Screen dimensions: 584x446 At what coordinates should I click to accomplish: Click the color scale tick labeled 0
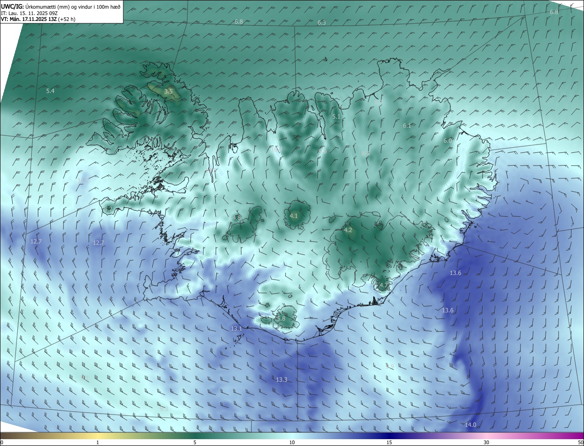click(2, 442)
